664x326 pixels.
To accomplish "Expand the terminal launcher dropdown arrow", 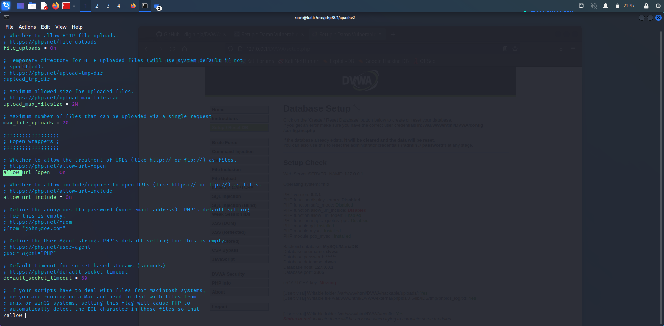I will (74, 6).
